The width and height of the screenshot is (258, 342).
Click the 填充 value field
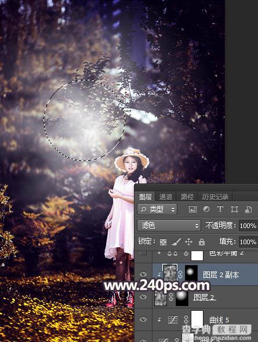248,242
